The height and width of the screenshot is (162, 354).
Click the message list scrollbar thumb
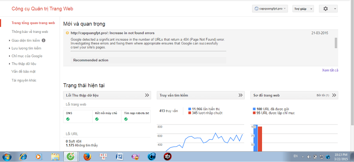click(336, 43)
